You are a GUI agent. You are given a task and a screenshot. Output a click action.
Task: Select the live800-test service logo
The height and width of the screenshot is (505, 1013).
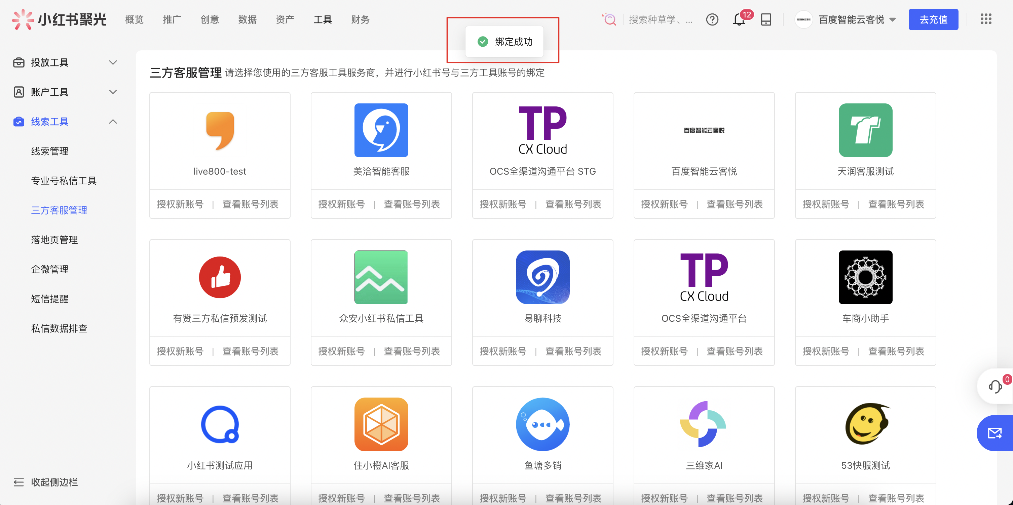[219, 130]
